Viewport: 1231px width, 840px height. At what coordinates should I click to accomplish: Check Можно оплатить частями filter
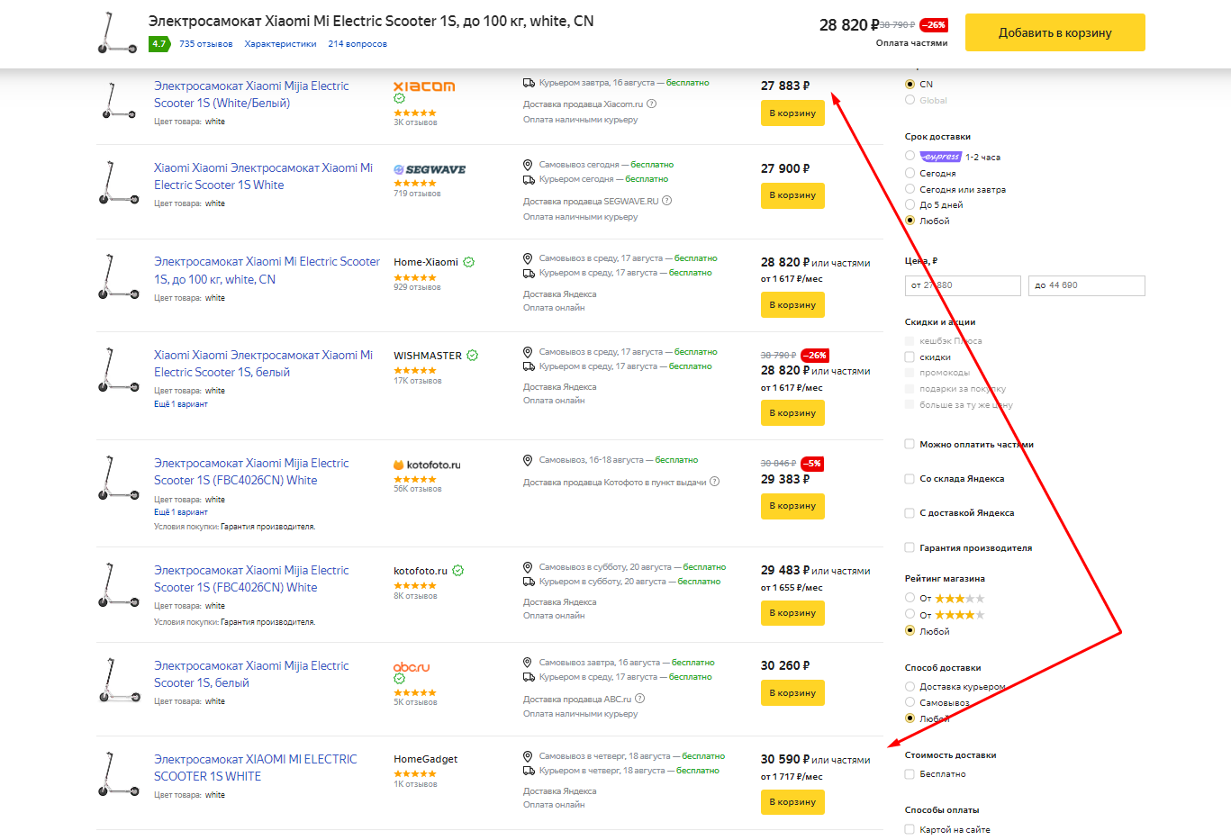click(910, 444)
